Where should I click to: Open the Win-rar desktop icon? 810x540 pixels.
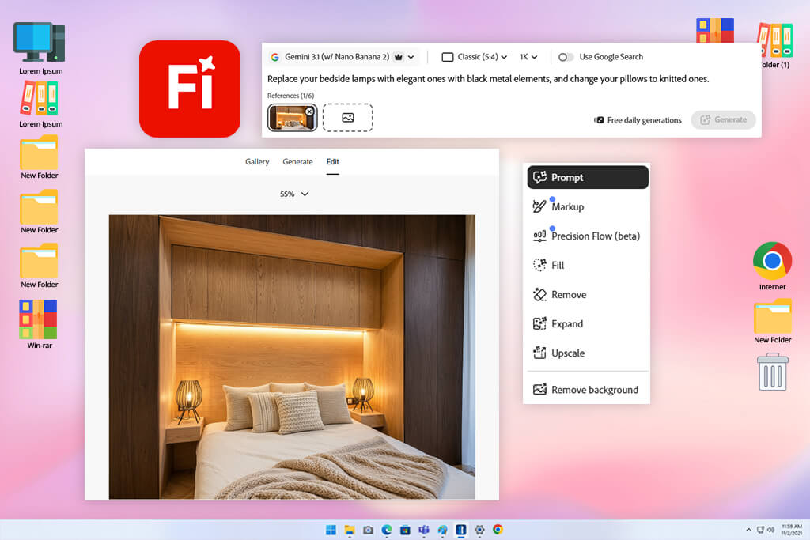[40, 324]
